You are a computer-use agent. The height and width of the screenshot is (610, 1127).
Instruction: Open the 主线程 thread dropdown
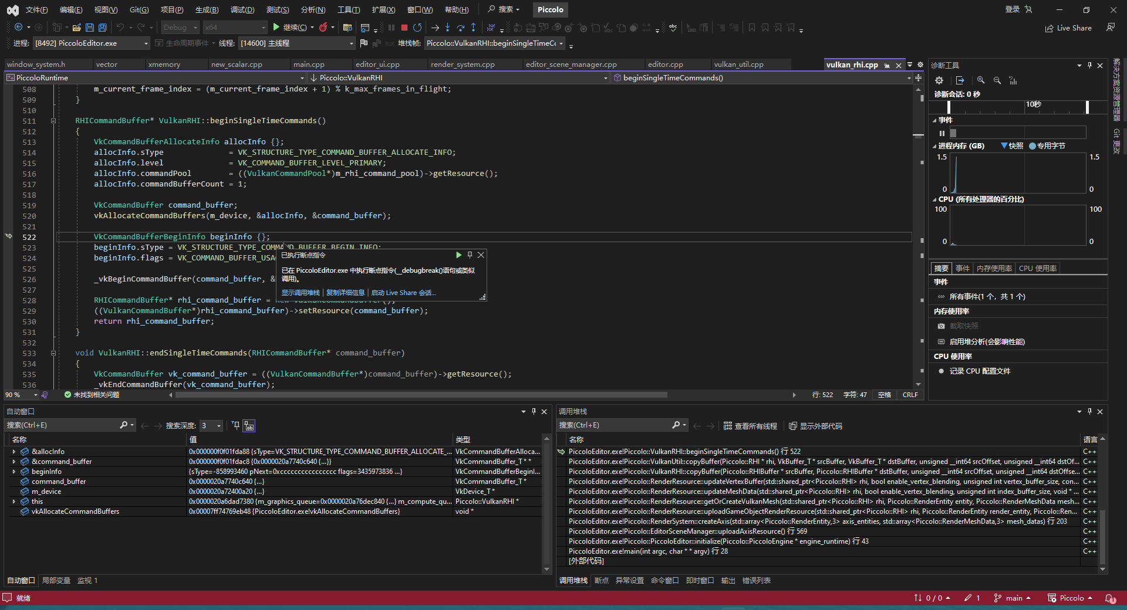[350, 43]
